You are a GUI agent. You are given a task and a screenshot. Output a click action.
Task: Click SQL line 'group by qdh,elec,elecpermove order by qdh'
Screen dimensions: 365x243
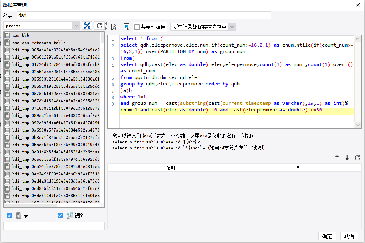point(180,84)
